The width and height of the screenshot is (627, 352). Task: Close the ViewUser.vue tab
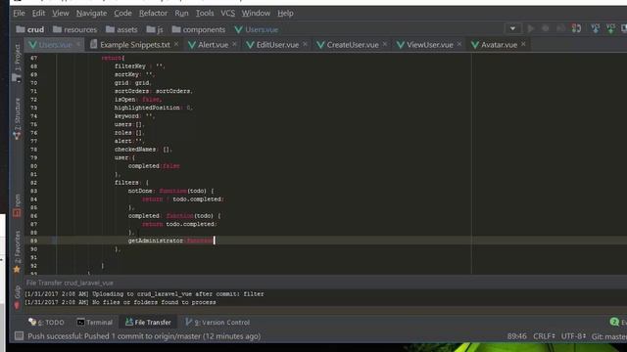pyautogui.click(x=459, y=44)
